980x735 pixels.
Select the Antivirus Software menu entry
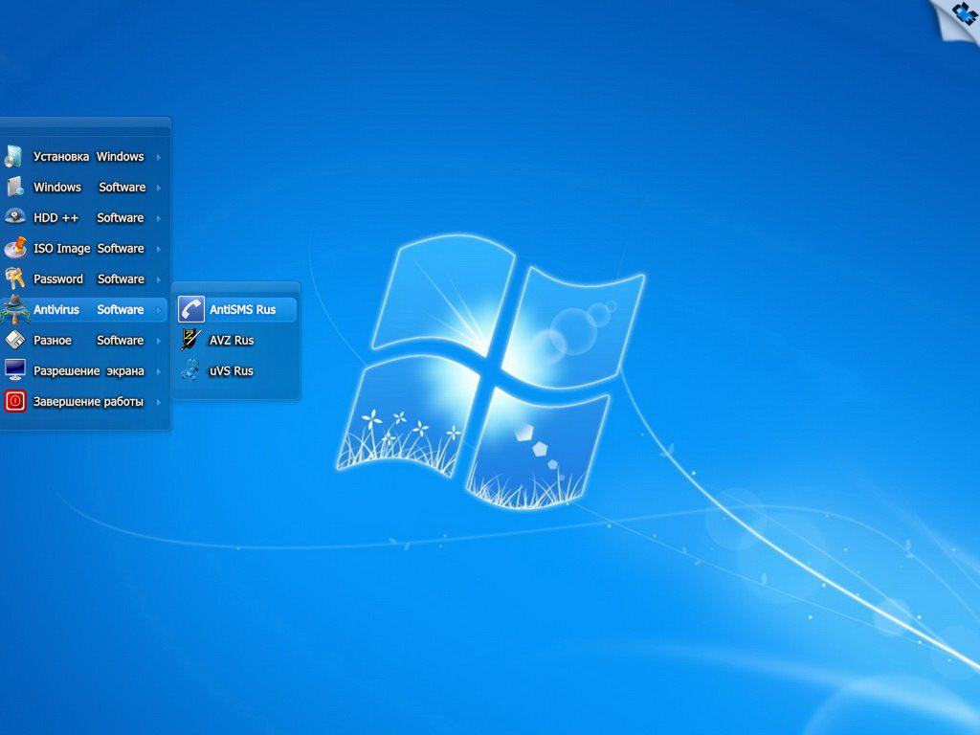pyautogui.click(x=84, y=309)
